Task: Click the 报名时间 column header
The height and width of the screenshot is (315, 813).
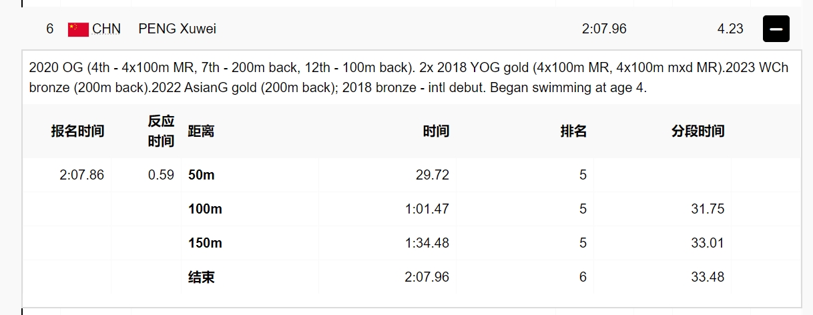Action: coord(77,131)
